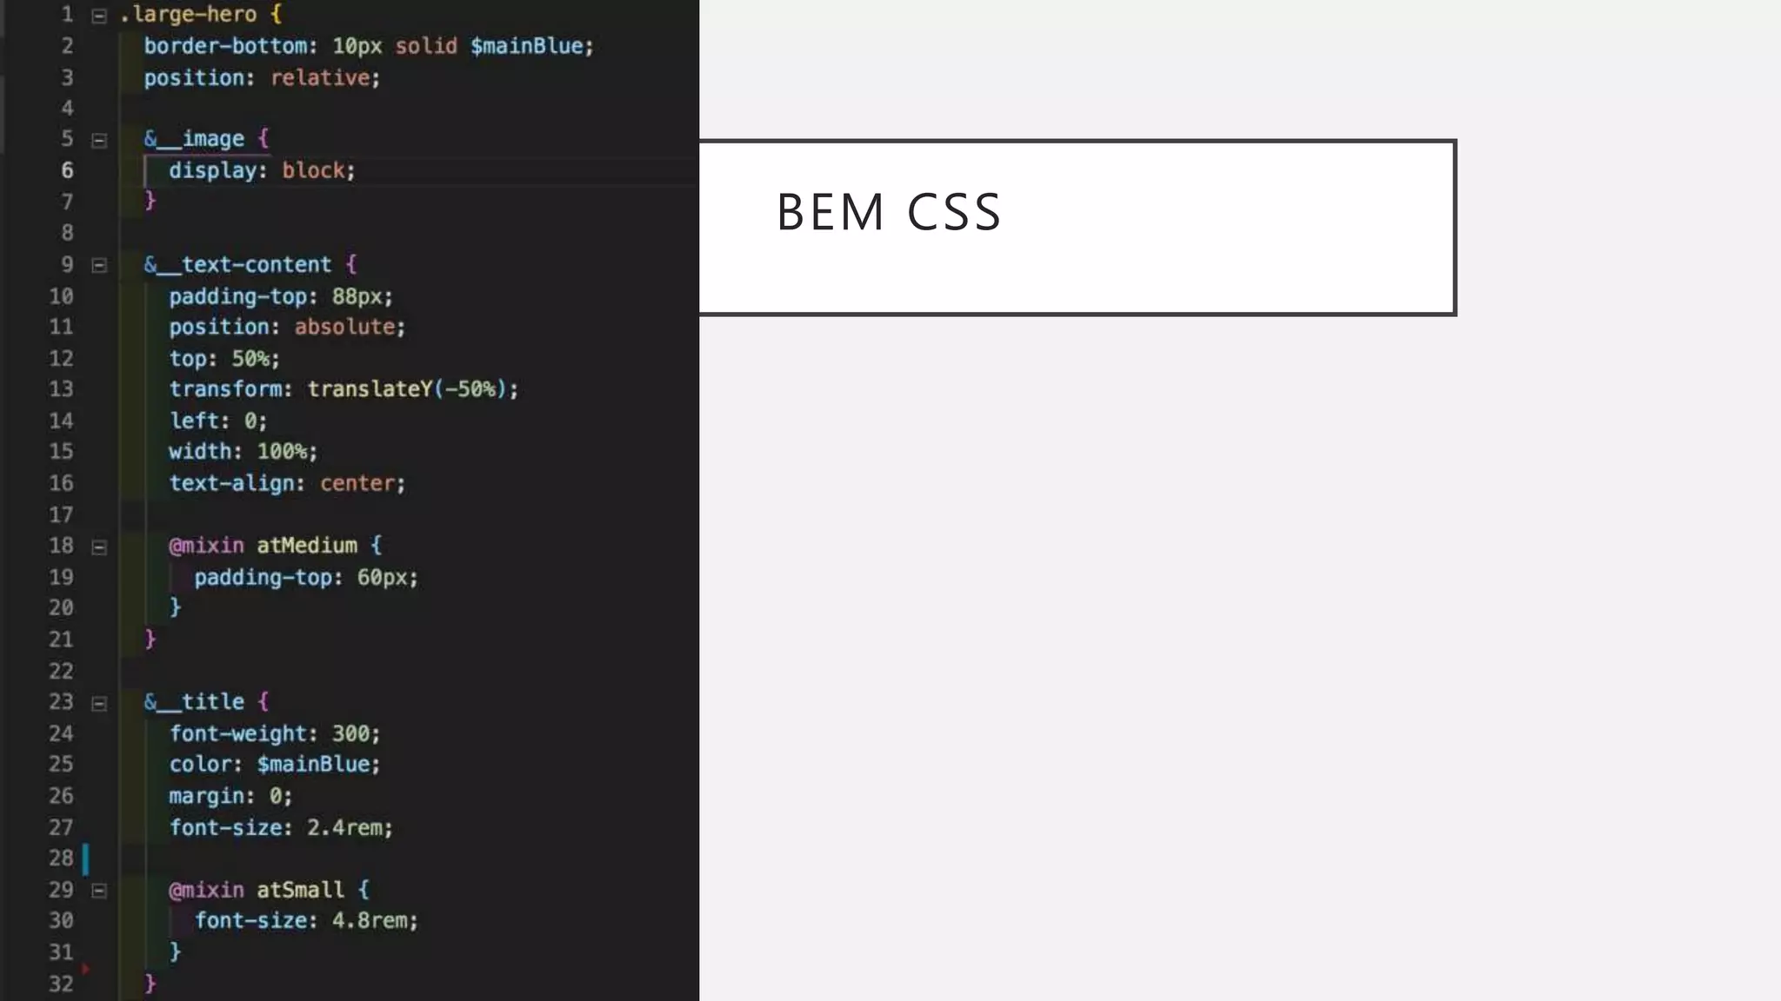This screenshot has height=1001, width=1781.
Task: Click line number 27 in the gutter
Action: pyautogui.click(x=61, y=827)
